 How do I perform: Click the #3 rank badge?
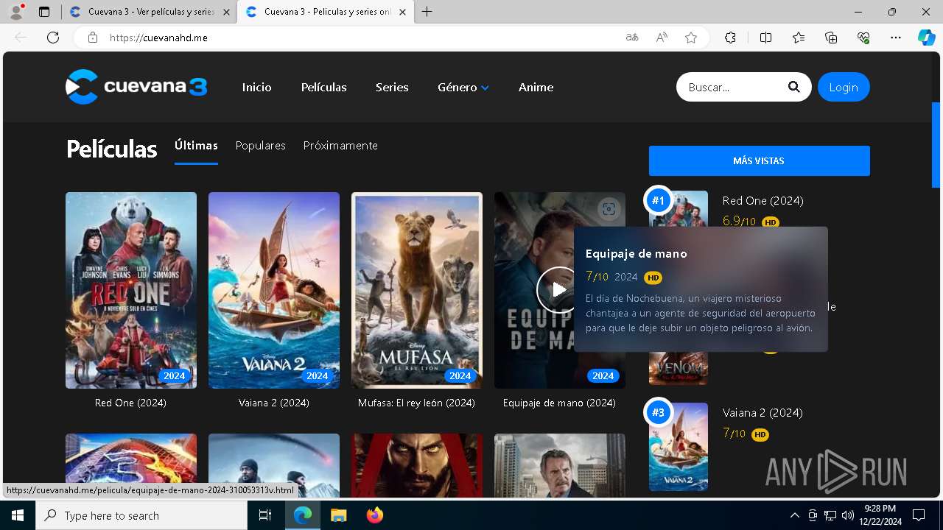[x=658, y=412]
